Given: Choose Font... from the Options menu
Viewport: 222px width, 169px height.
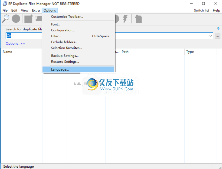Looking at the screenshot, I should (78, 24).
